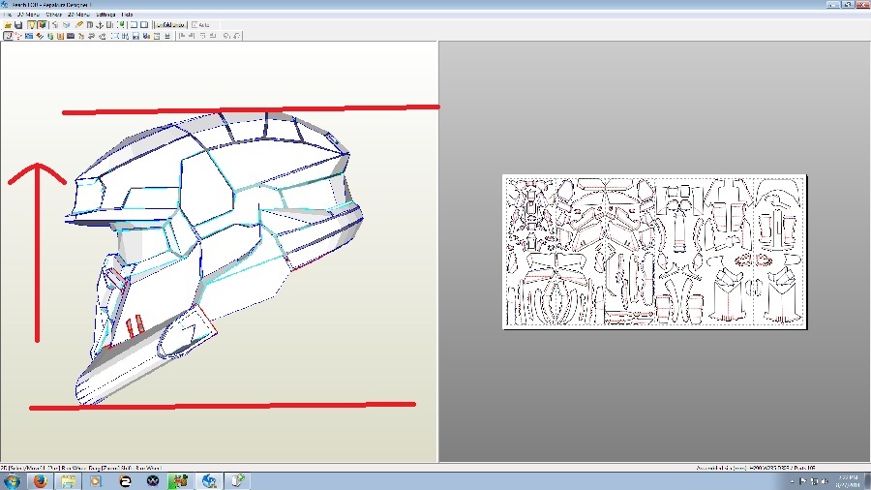
Task: Click the Action Center flag tray icon
Action: [x=802, y=481]
